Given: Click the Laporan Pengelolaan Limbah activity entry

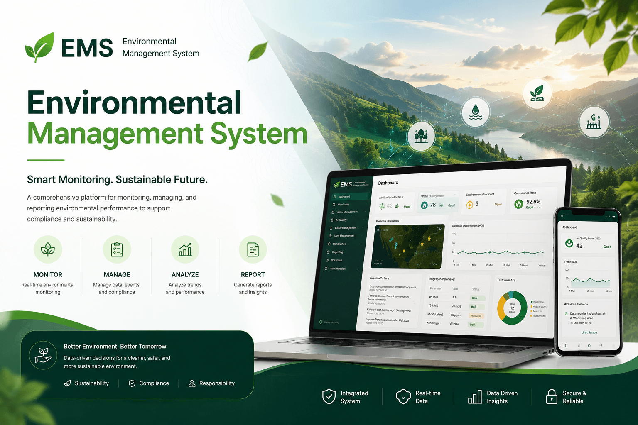Looking at the screenshot, I should (387, 321).
